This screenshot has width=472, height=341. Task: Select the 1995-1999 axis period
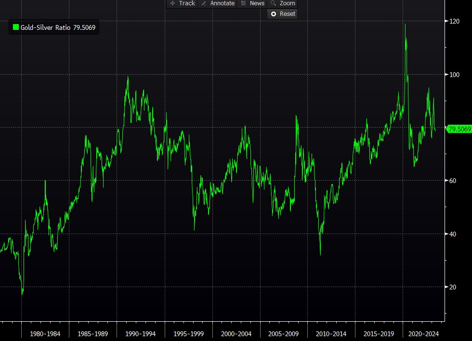click(188, 334)
